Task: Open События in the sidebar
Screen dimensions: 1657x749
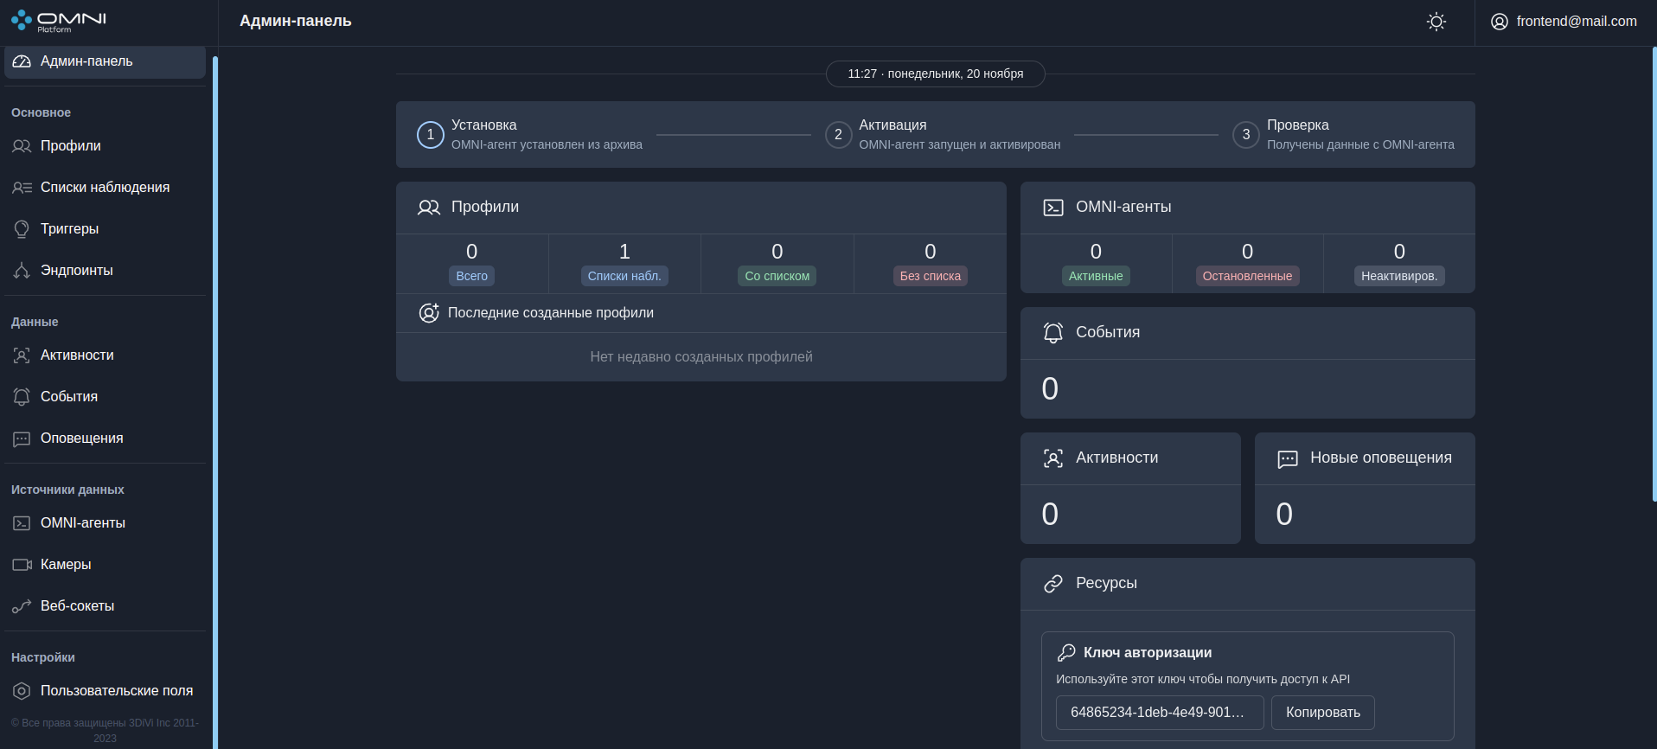Action: [x=105, y=397]
